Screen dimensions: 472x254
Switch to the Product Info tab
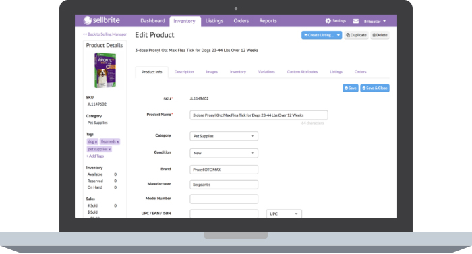tap(152, 72)
